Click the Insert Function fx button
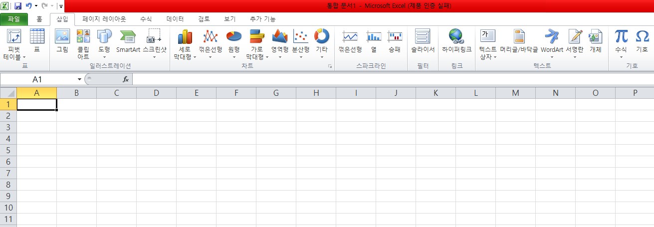The height and width of the screenshot is (227, 654). [126, 79]
